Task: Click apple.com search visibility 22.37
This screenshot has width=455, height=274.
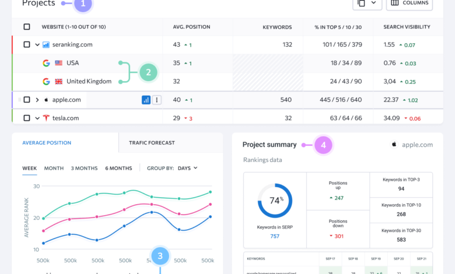Action: (x=391, y=100)
